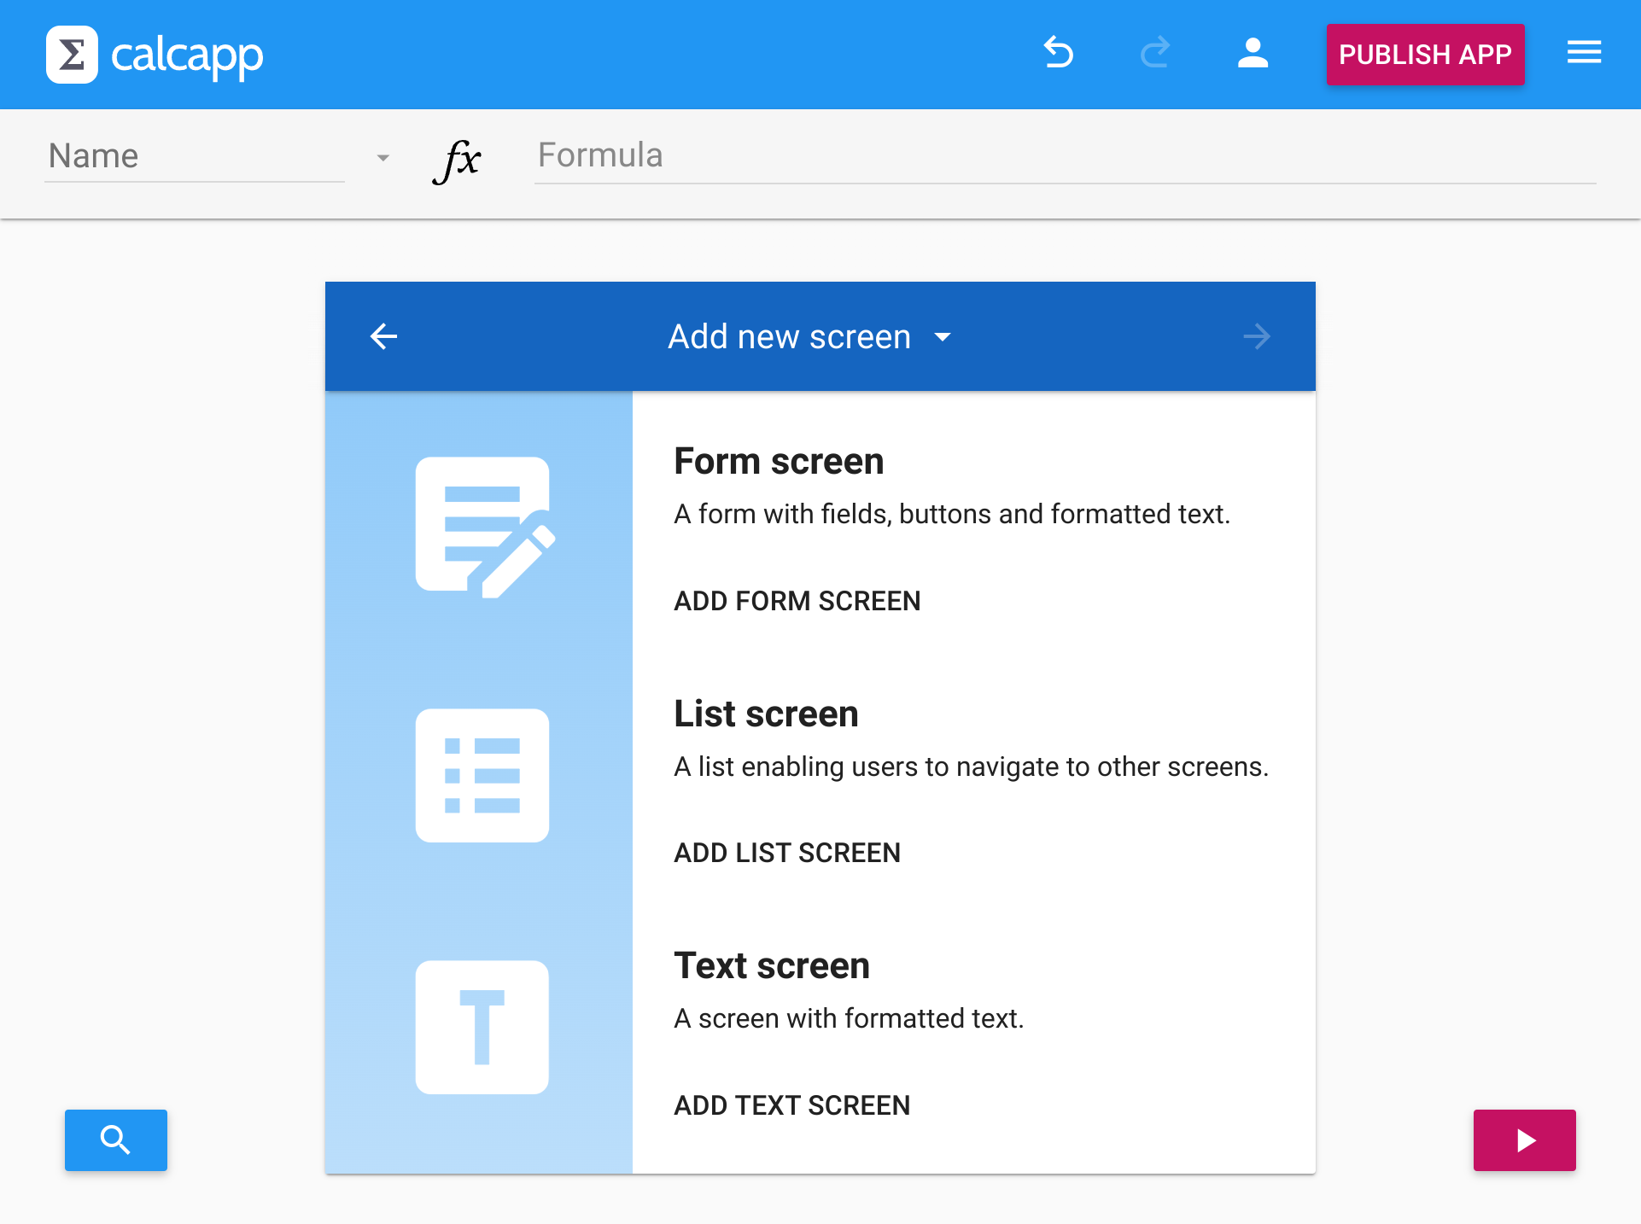Select the Text screen T icon
The width and height of the screenshot is (1641, 1224).
coord(481,1027)
